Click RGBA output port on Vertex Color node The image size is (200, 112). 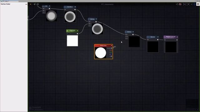pos(111,48)
